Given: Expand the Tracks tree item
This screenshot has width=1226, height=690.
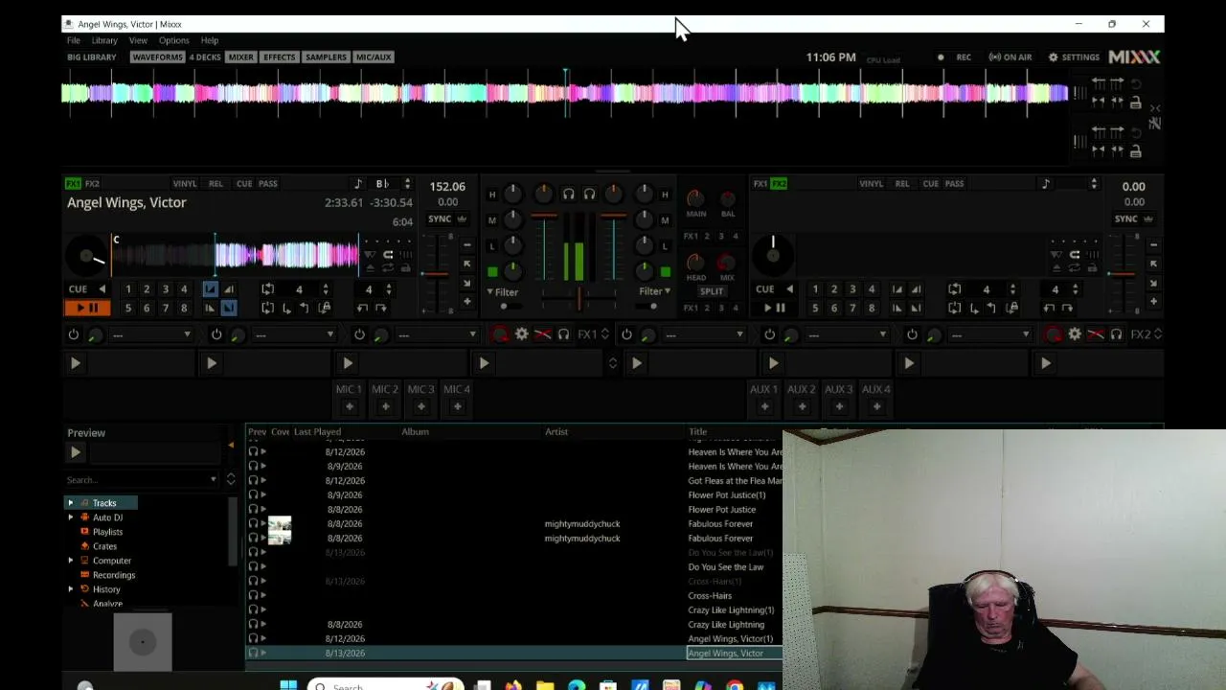Looking at the screenshot, I should [x=70, y=503].
